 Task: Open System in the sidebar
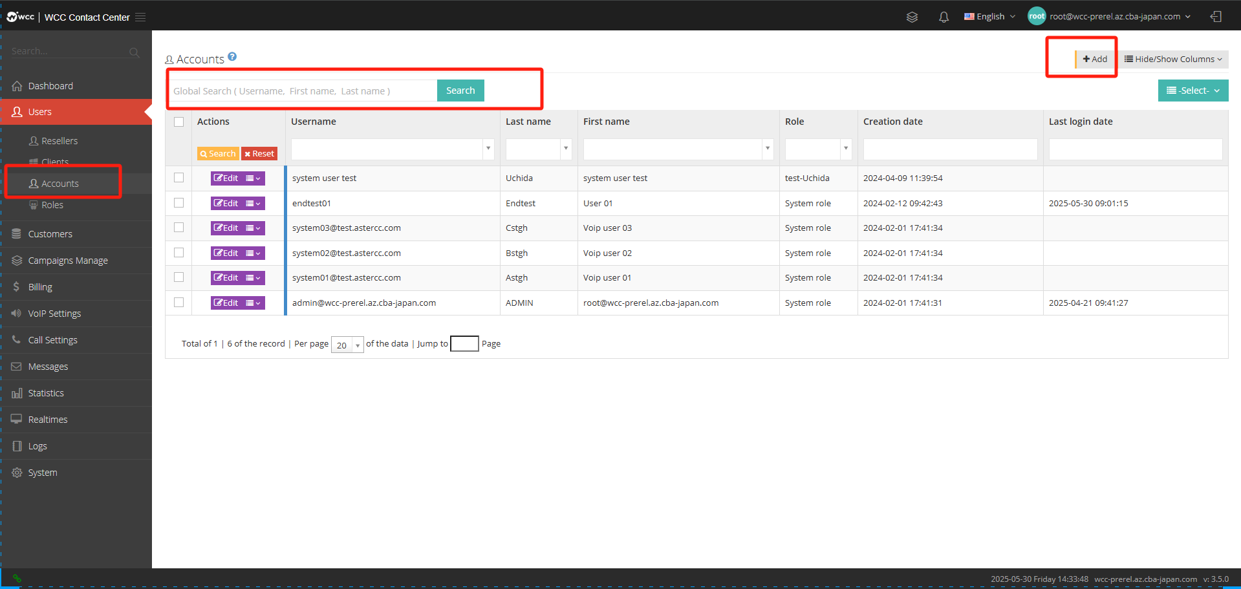click(76, 473)
